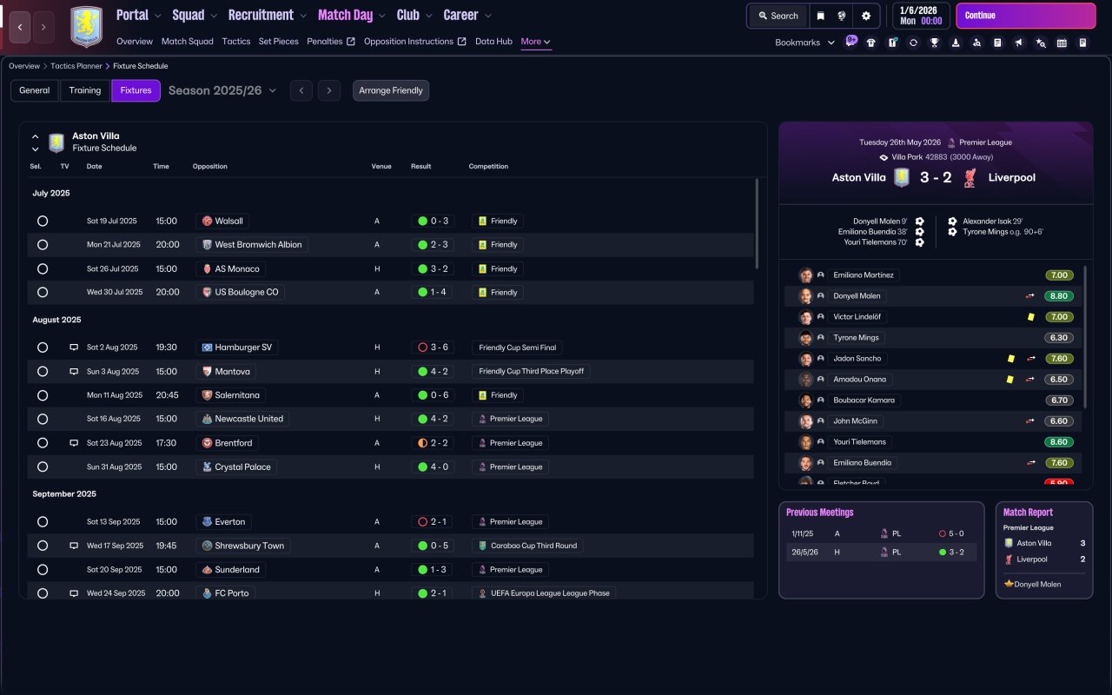This screenshot has width=1112, height=695.
Task: Click the shirt icon in the bookmarks bar
Action: (x=871, y=43)
